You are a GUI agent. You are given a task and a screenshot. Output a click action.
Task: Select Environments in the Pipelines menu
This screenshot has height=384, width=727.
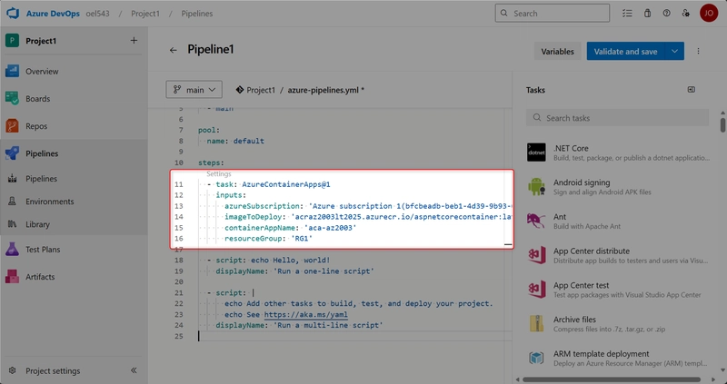point(49,202)
